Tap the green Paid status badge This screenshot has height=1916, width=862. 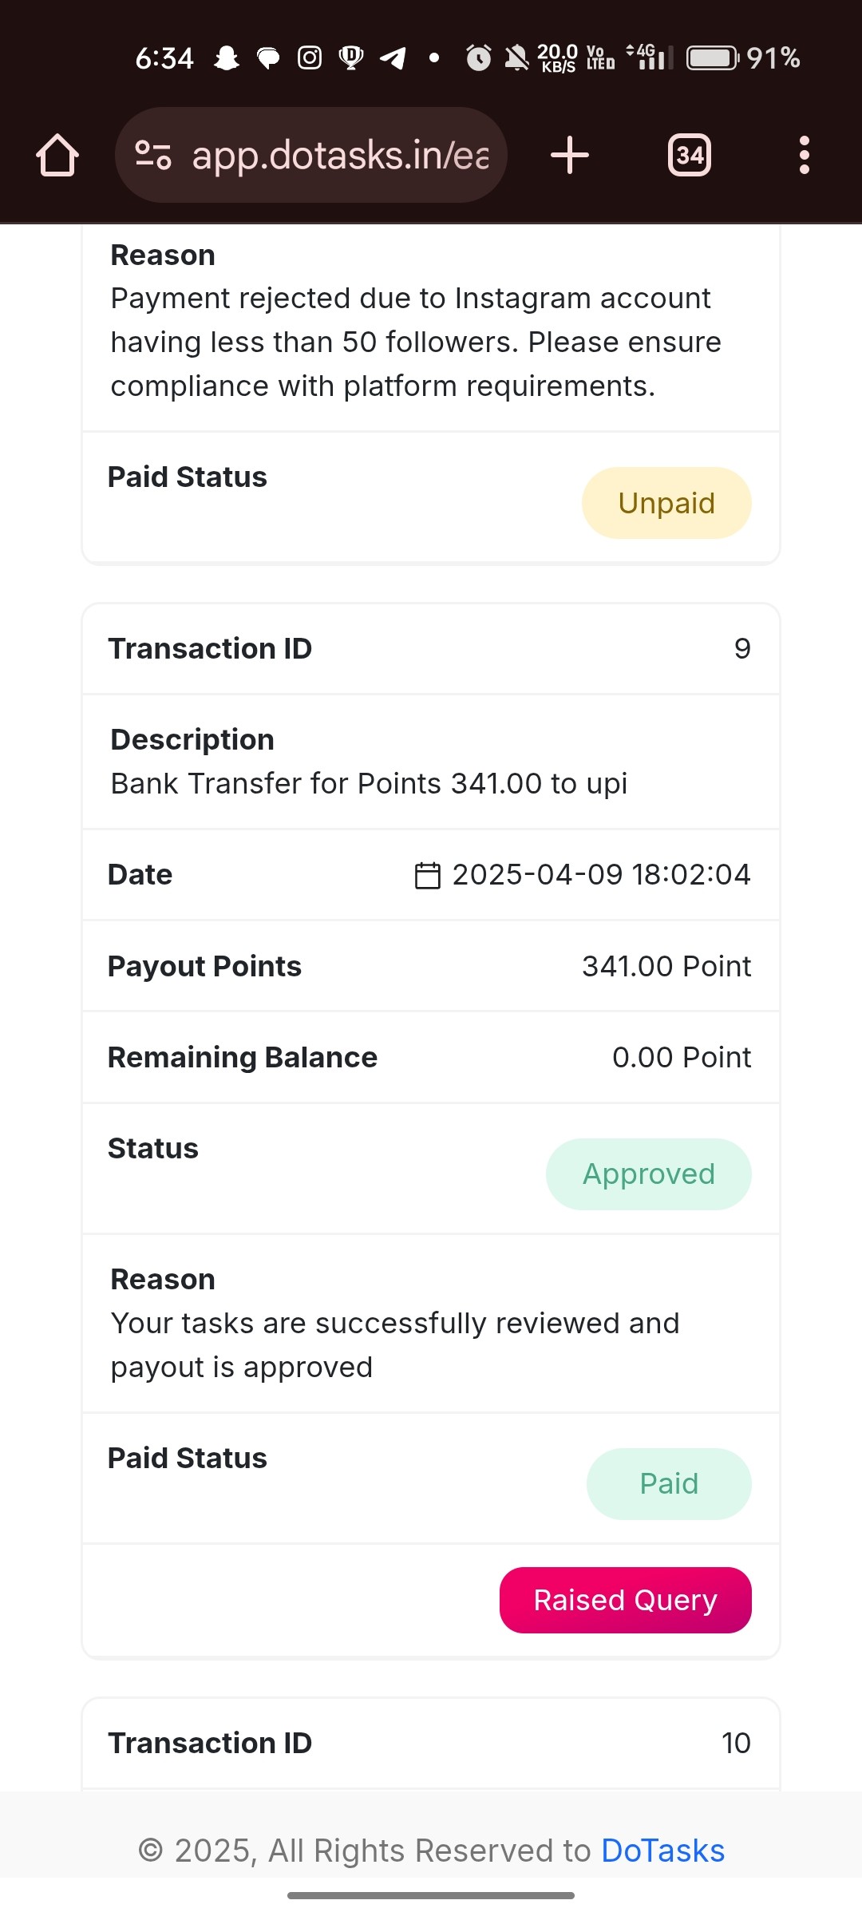tap(669, 1484)
